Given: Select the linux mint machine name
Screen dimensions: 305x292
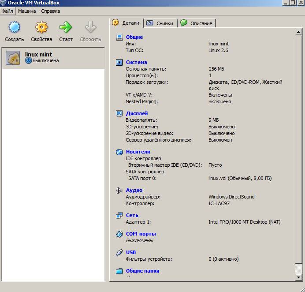Looking at the screenshot, I should coord(38,54).
